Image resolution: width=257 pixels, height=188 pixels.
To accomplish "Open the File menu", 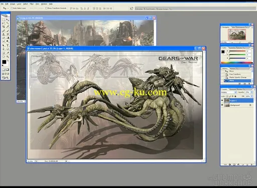I will pyautogui.click(x=2, y=4).
